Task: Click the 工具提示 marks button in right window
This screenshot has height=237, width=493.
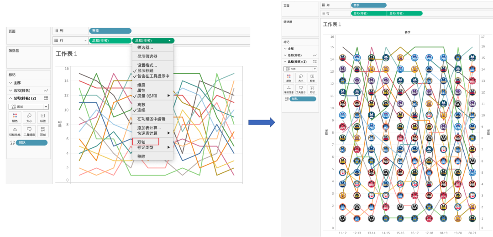Action: (300, 89)
